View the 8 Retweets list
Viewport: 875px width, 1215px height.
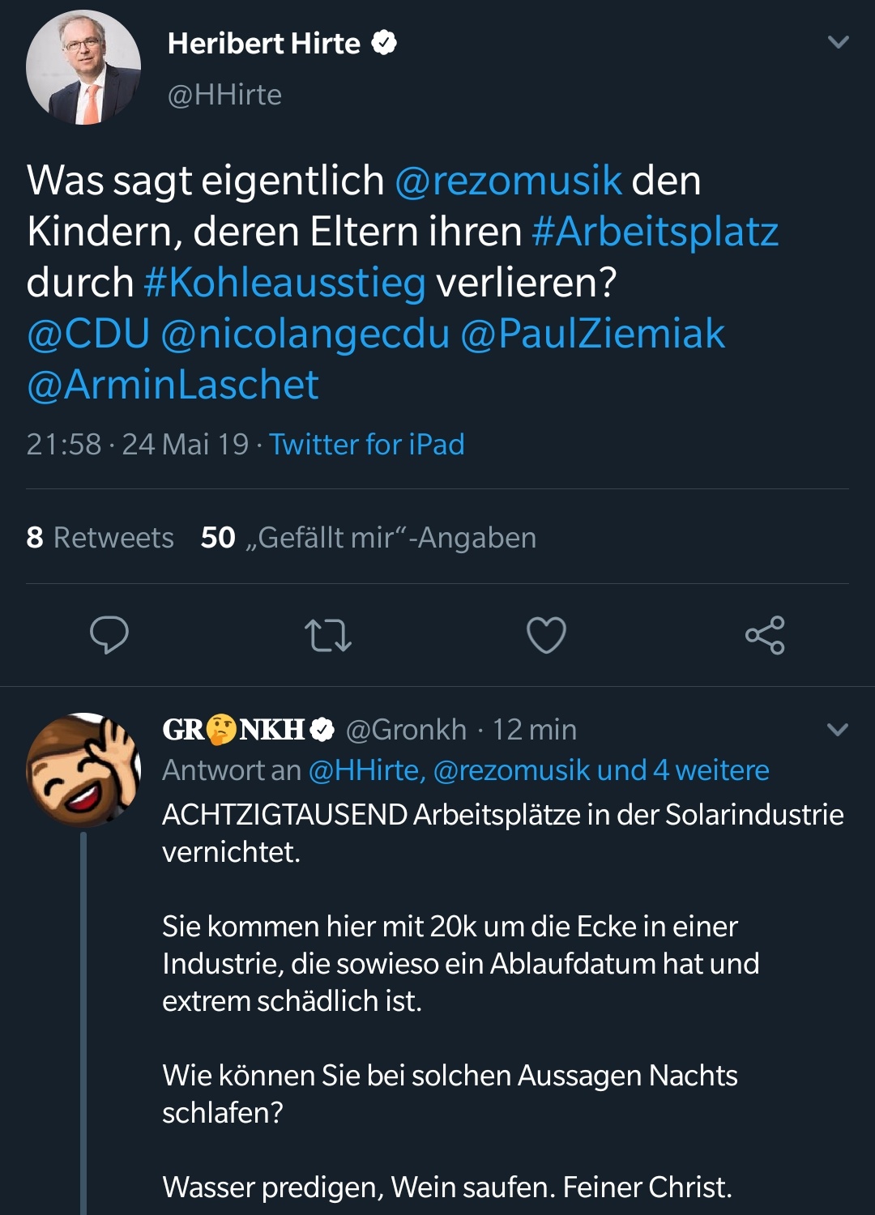pyautogui.click(x=100, y=537)
